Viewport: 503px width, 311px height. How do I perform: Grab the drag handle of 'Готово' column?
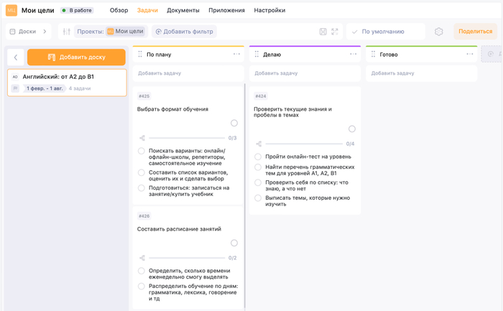click(x=373, y=55)
